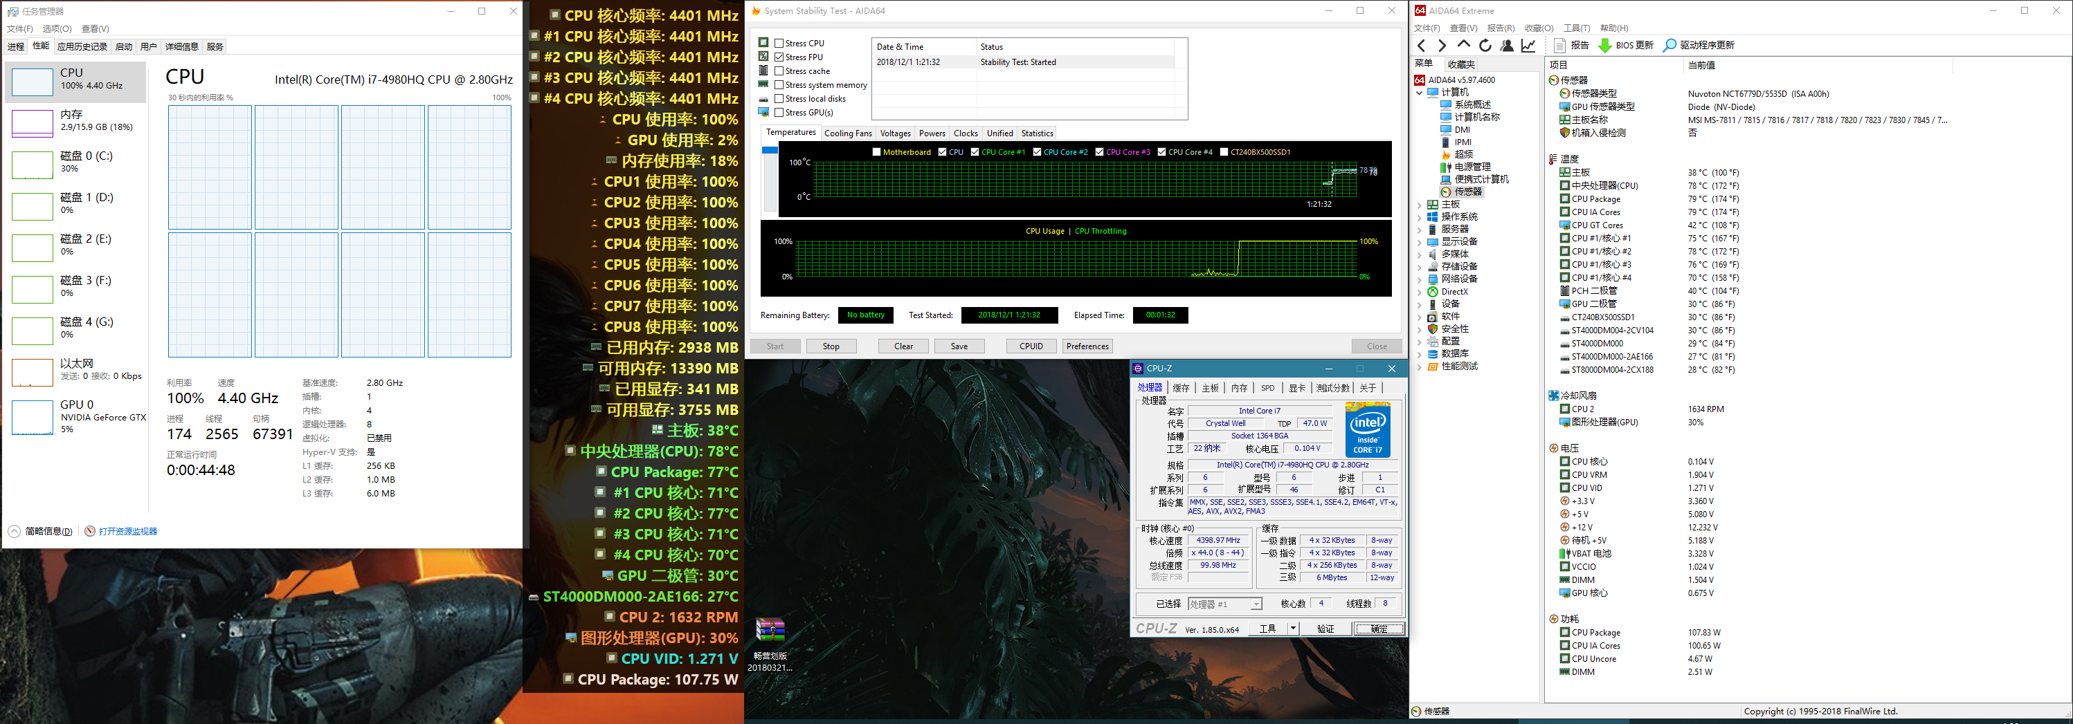The height and width of the screenshot is (724, 2073).
Task: Open the driver update magnifier icon
Action: [x=1670, y=45]
